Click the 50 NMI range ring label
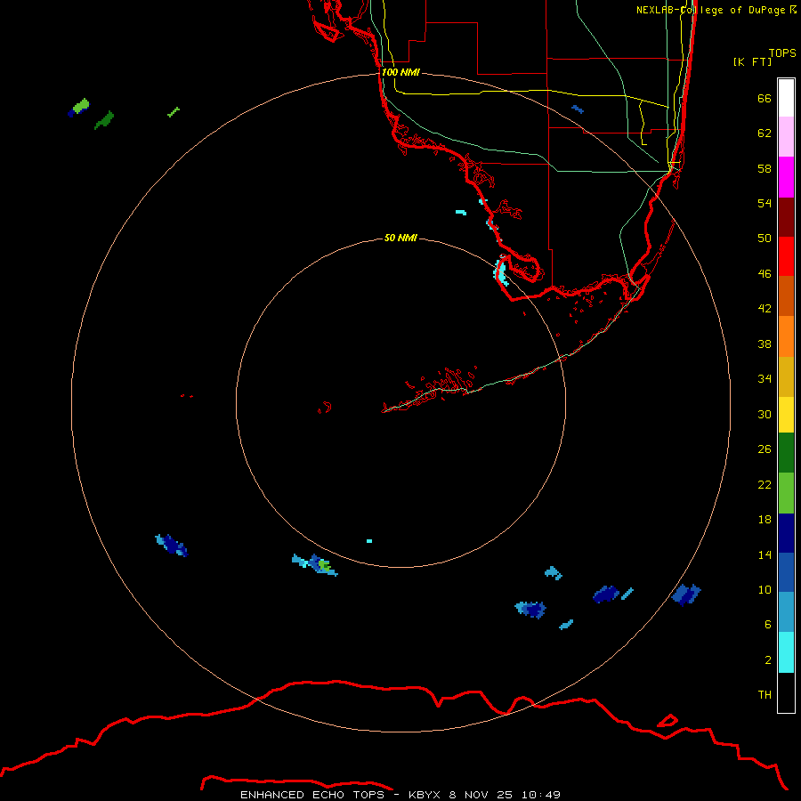This screenshot has height=801, width=801. 400,238
